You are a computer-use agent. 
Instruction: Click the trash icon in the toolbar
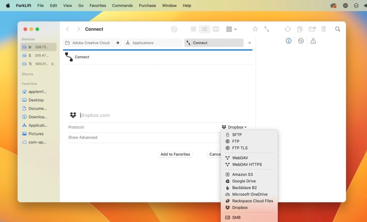(x=324, y=29)
